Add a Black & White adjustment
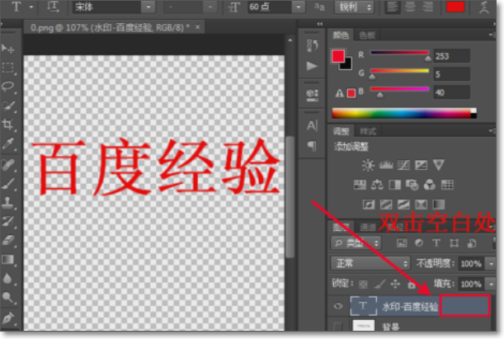This screenshot has width=504, height=339. point(395,185)
